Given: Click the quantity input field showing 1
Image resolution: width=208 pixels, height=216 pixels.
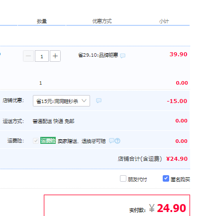Looking at the screenshot, I should click(x=42, y=56).
